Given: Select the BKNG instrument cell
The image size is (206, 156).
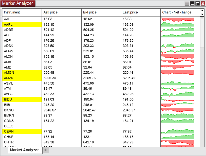Looking at the screenshot, I should pyautogui.click(x=22, y=110).
